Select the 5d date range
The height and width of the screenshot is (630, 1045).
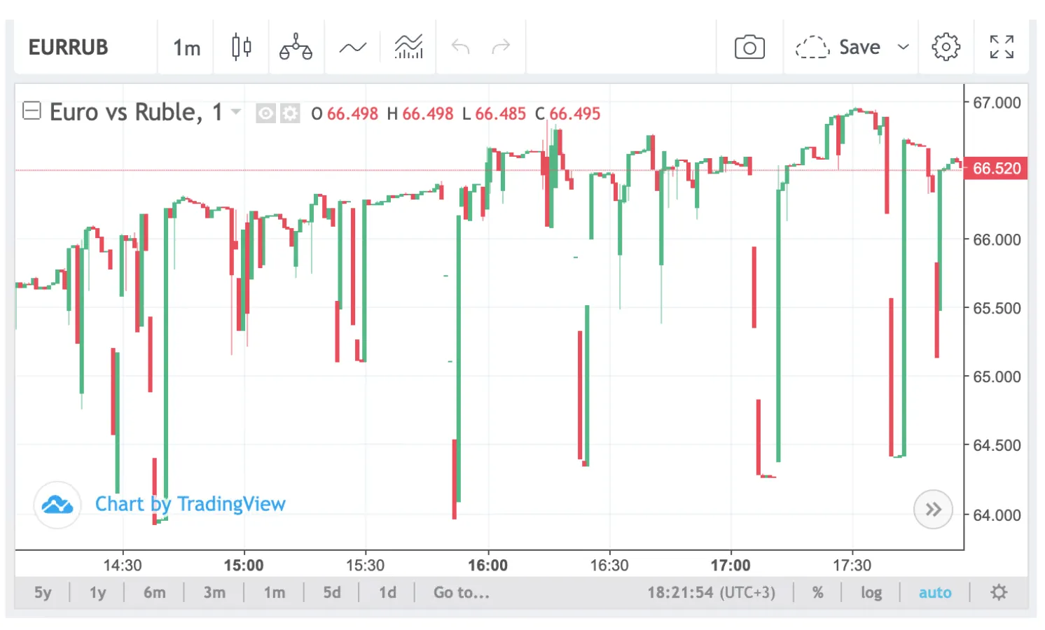point(332,593)
